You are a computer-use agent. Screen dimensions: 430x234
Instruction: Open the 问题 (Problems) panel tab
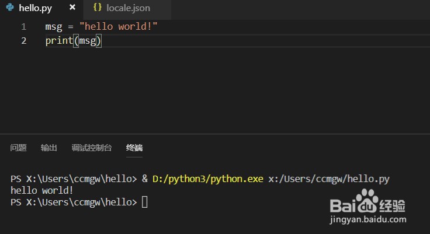pyautogui.click(x=18, y=148)
